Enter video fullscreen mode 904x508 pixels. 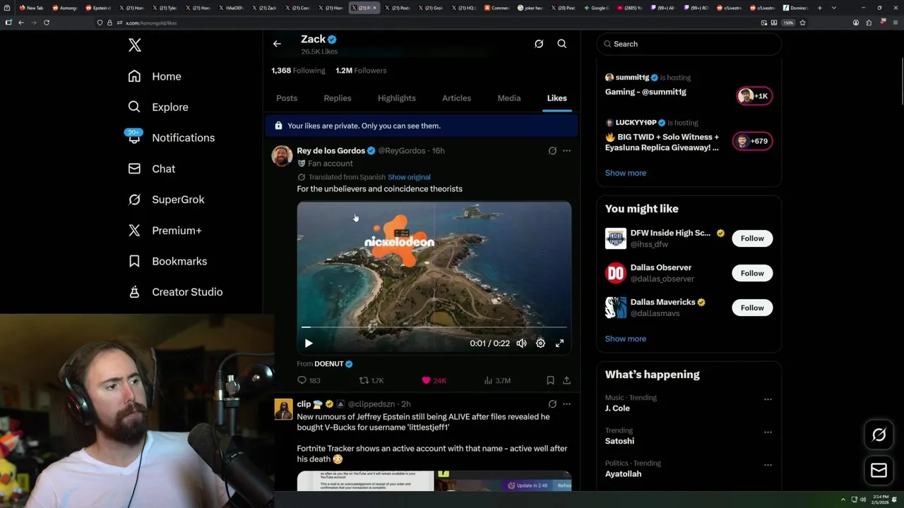pyautogui.click(x=559, y=344)
